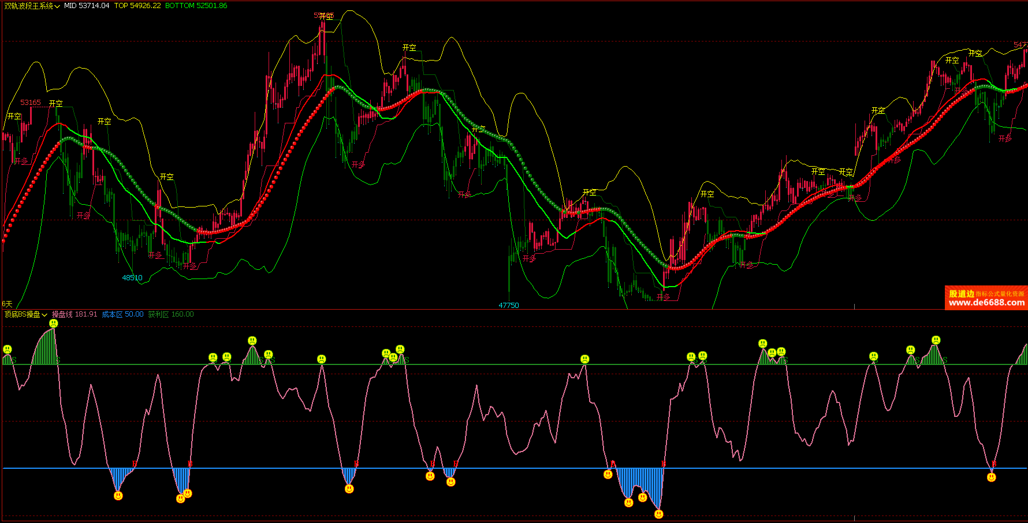Click the 操盘线 181.91 legend
The width and height of the screenshot is (1028, 523).
75,315
